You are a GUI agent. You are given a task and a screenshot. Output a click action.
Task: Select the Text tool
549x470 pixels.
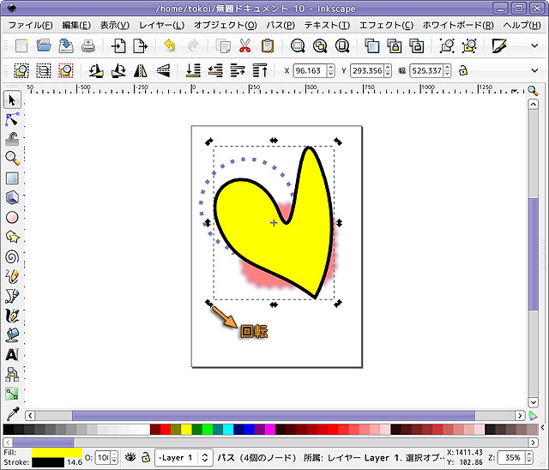tap(12, 354)
